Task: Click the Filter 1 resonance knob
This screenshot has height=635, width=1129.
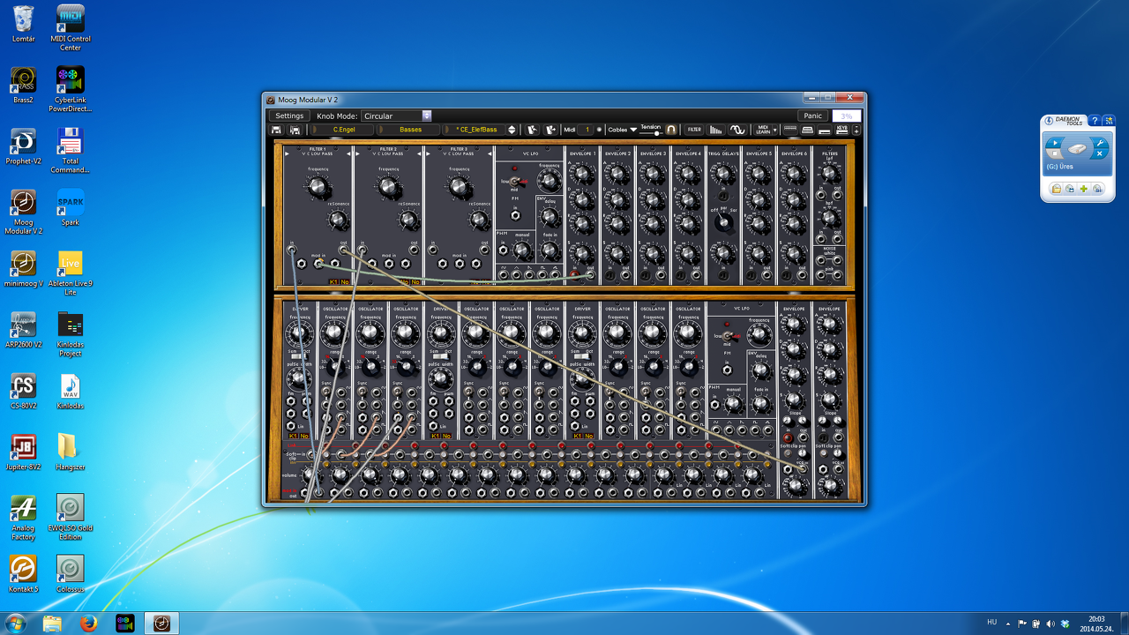Action: pyautogui.click(x=338, y=220)
